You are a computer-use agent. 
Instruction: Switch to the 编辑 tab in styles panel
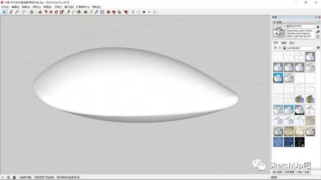coord(283,43)
